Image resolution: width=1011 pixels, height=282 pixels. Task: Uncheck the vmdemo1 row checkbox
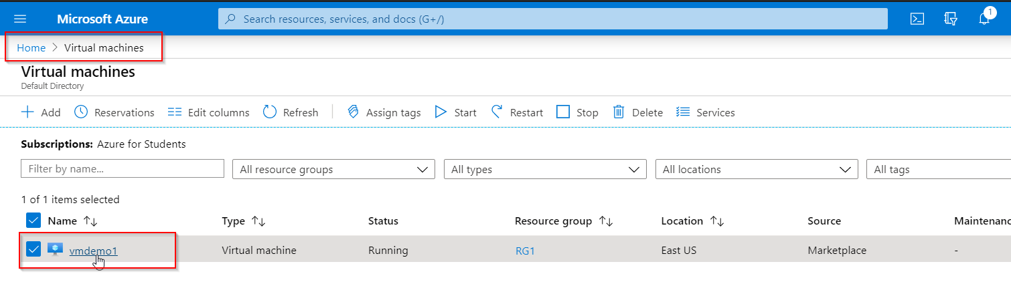point(33,250)
